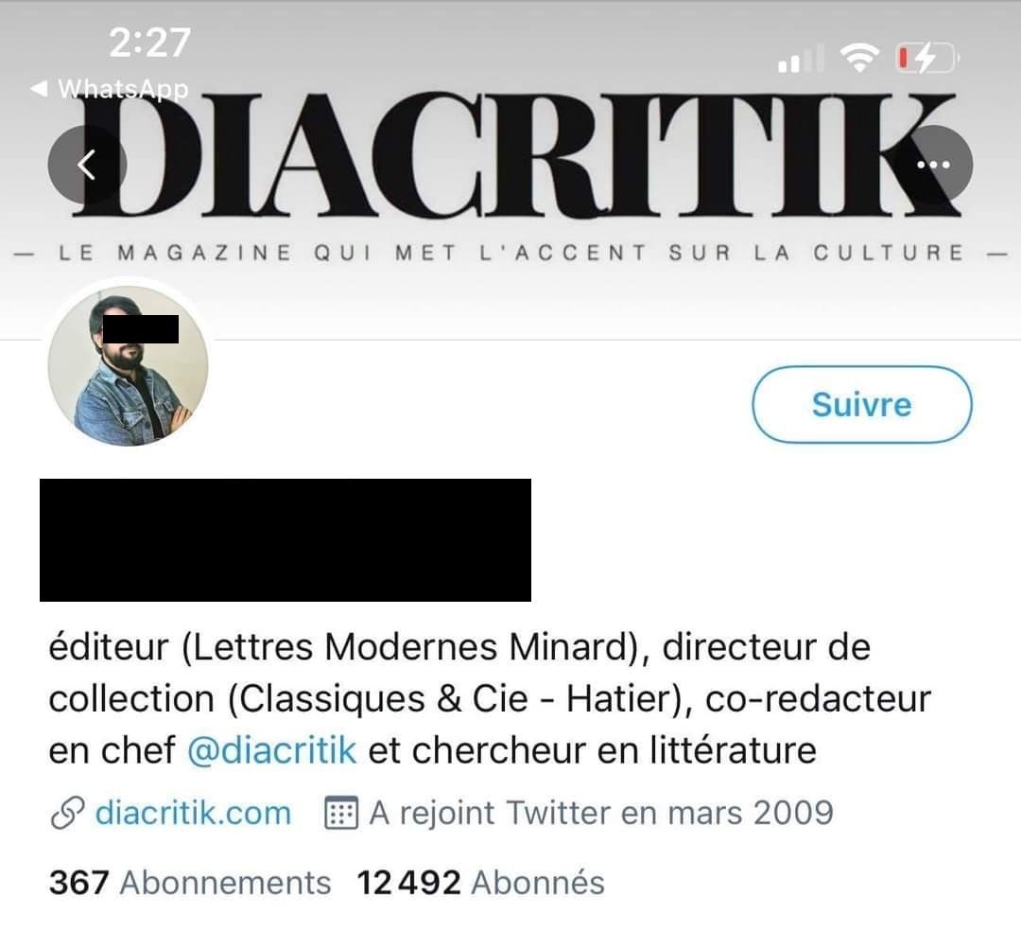View the 367 Abonnements list
Screen dimensions: 1021x931
tap(190, 883)
